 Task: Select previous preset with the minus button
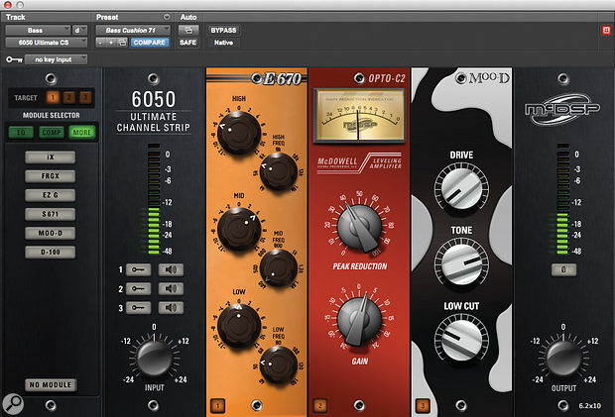pos(101,43)
